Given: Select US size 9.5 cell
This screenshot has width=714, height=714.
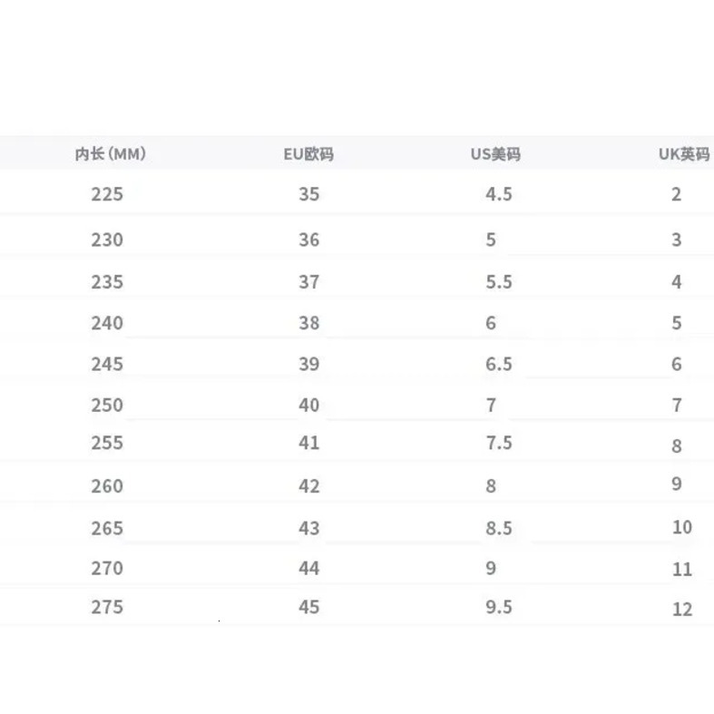Looking at the screenshot, I should pos(499,607).
